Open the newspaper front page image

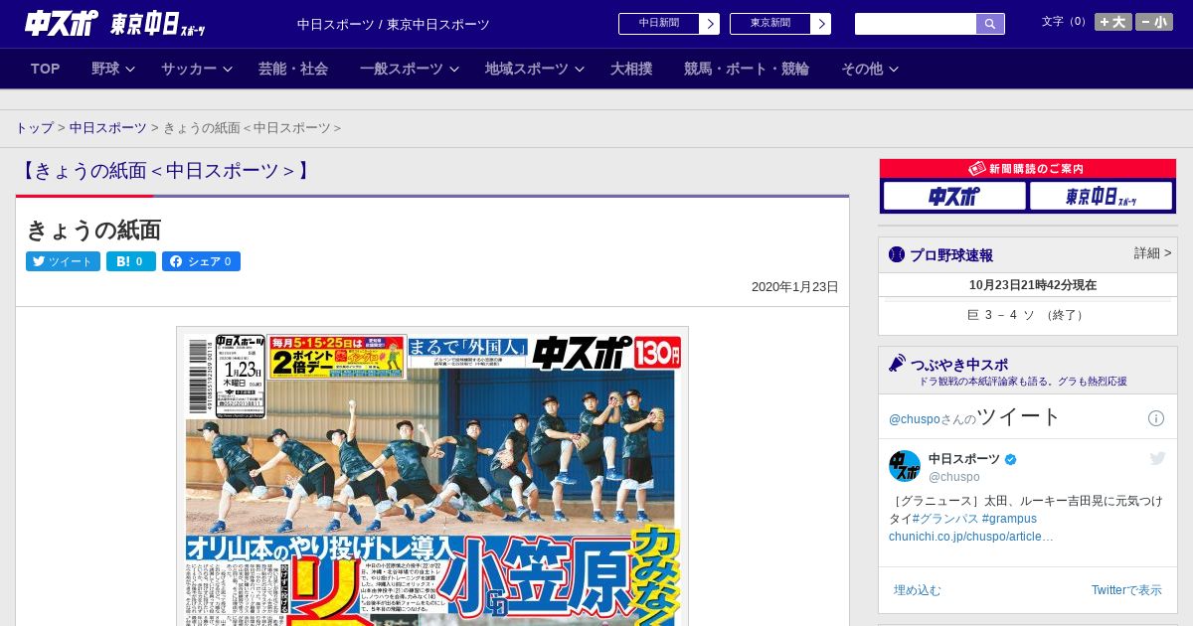(432, 476)
